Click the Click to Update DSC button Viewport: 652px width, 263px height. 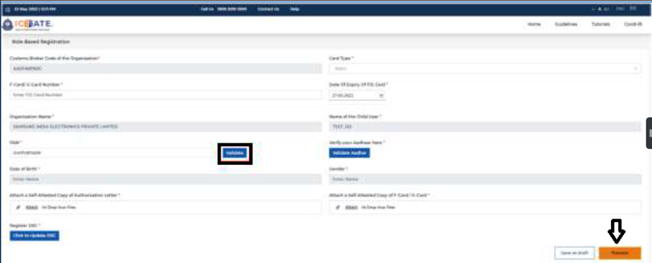[35, 235]
